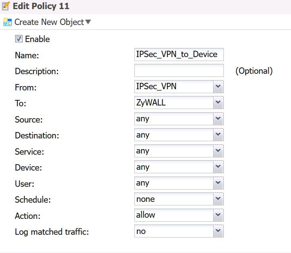The width and height of the screenshot is (291, 253).
Task: Click the Edit Policy pencil icon
Action: [6, 6]
